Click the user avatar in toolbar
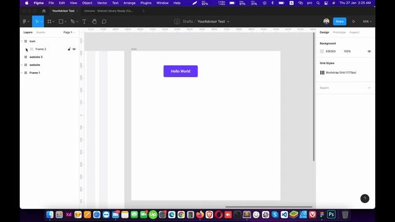 [x=326, y=22]
